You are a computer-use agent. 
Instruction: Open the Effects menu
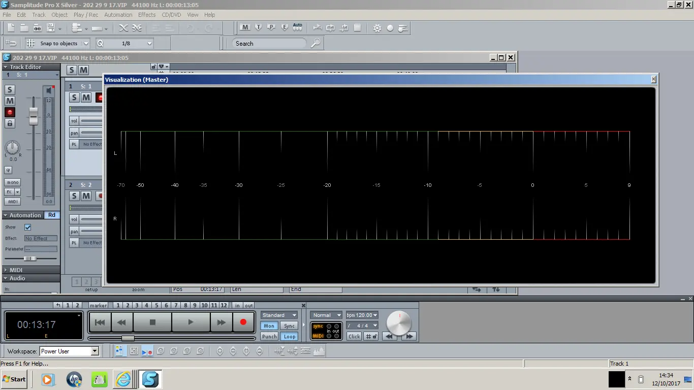(147, 15)
